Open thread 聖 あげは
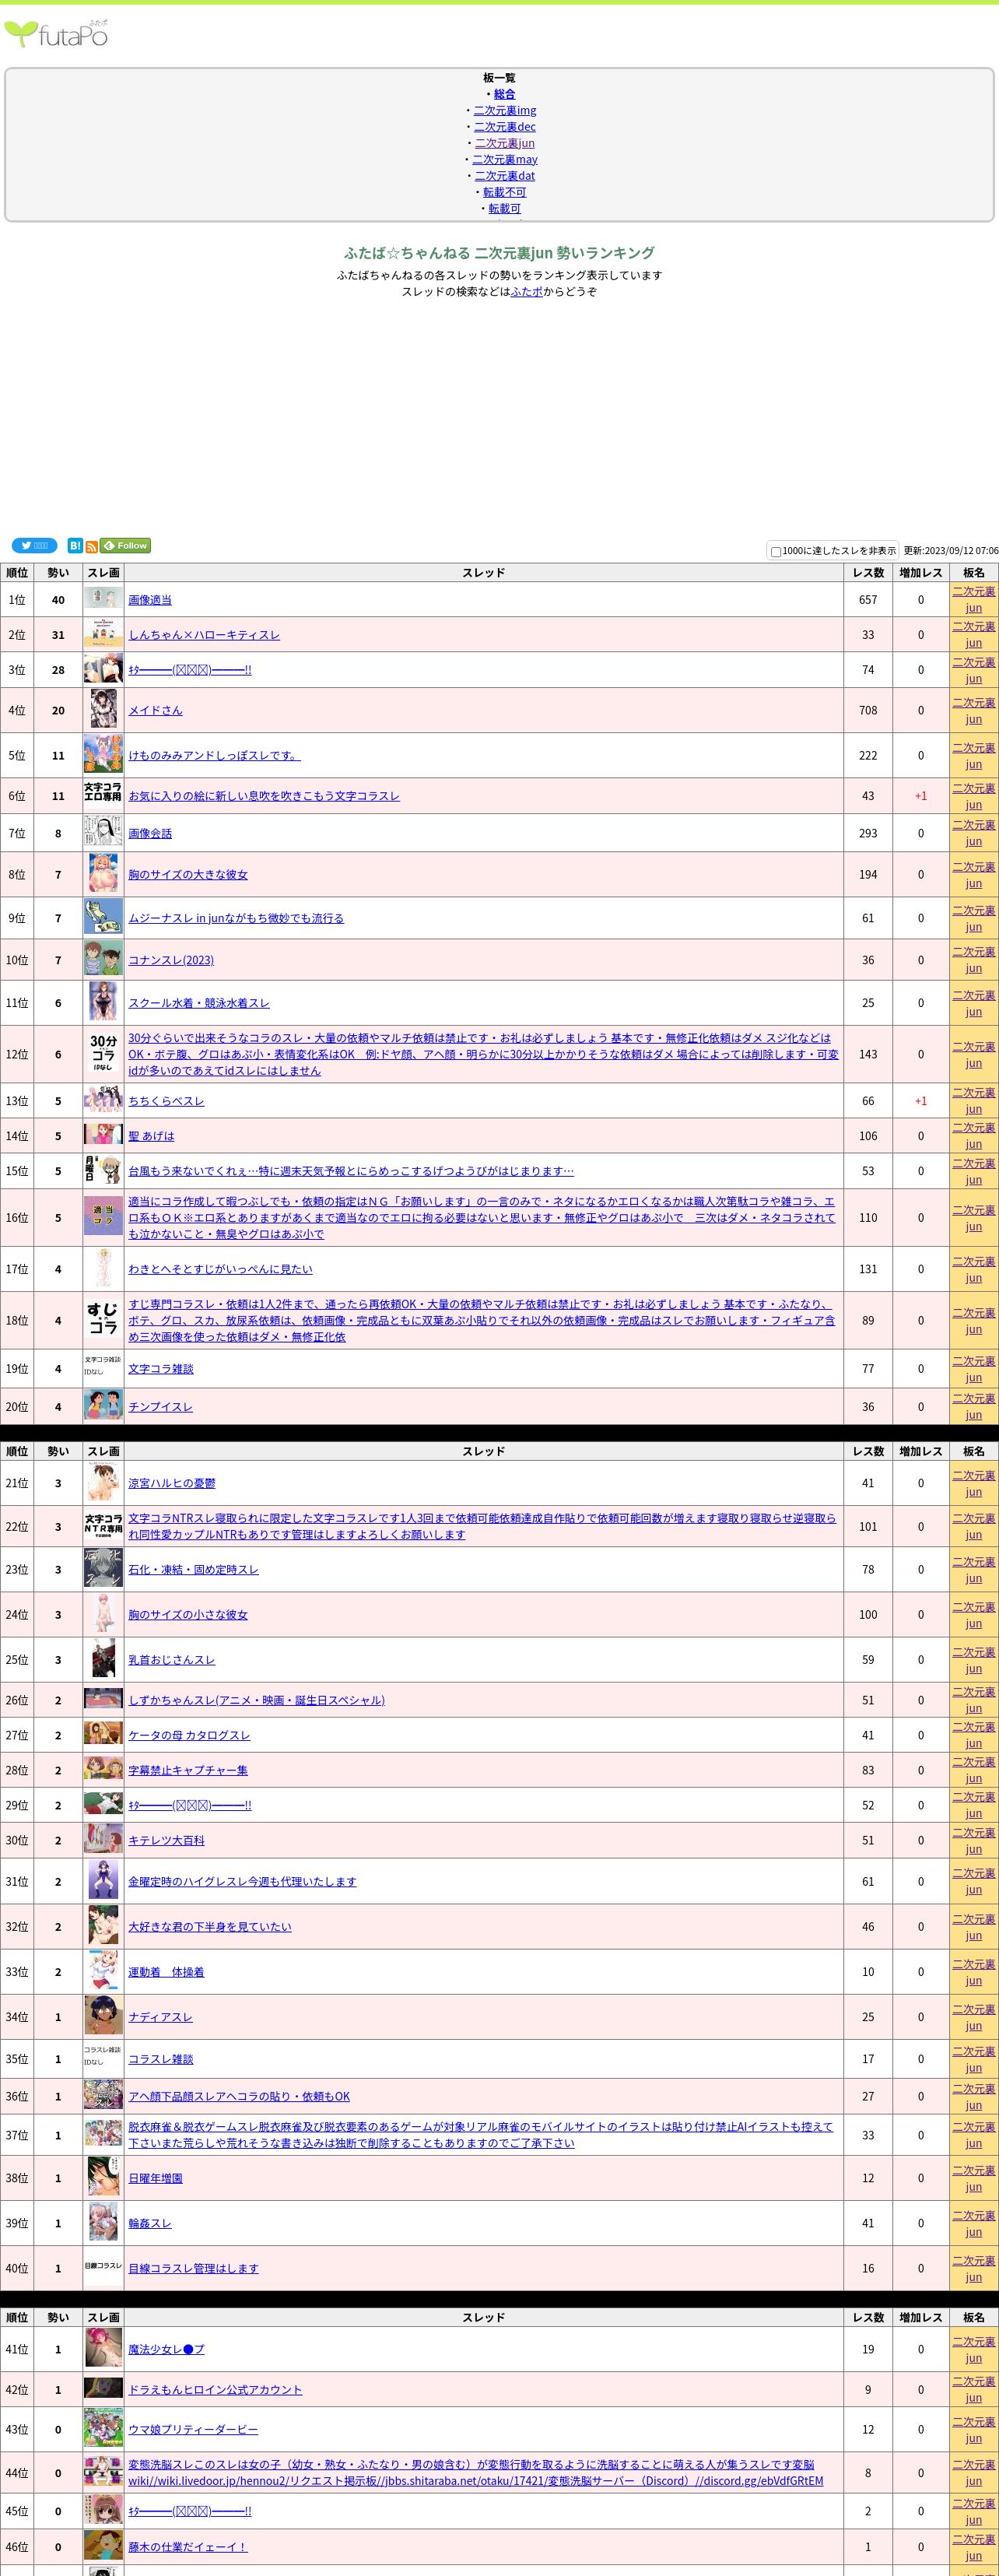 click(x=151, y=1136)
